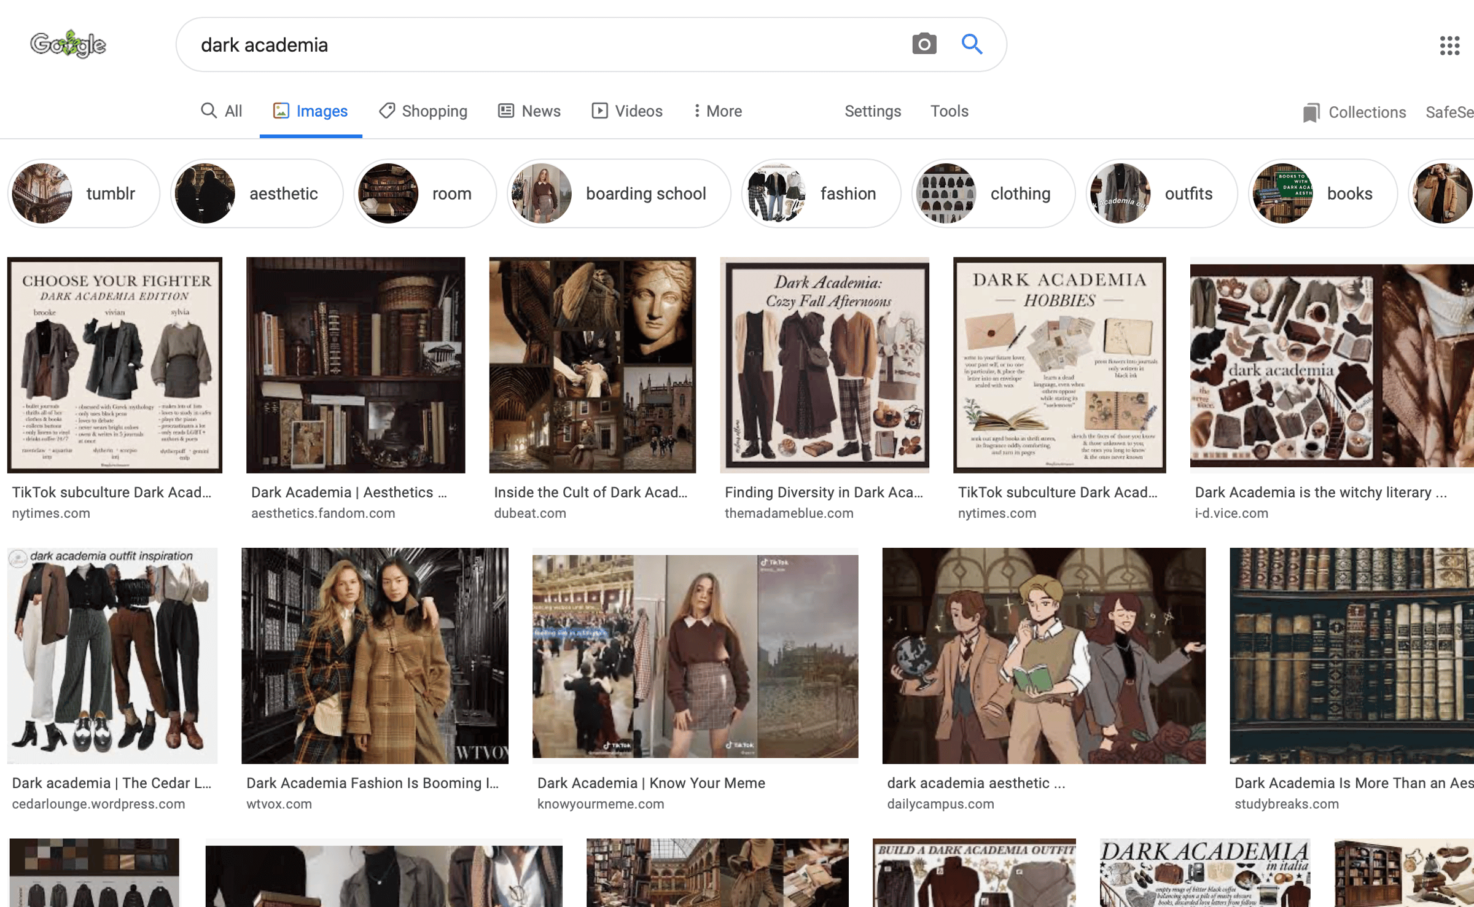Select the boarding school filter chip
The image size is (1474, 907).
coord(619,193)
